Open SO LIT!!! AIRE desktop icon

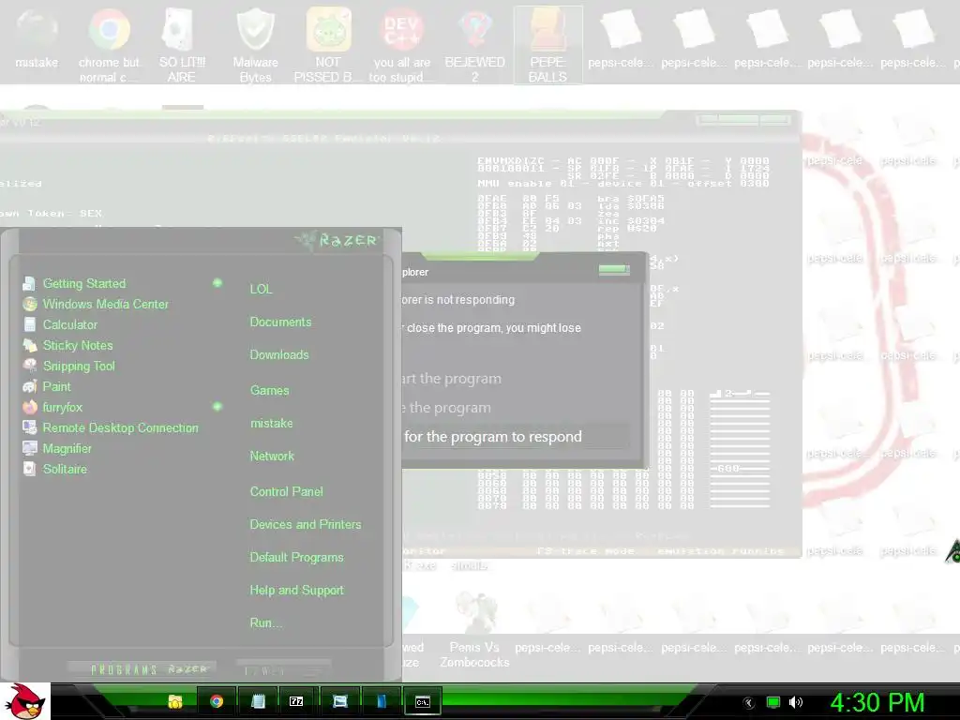(x=181, y=44)
